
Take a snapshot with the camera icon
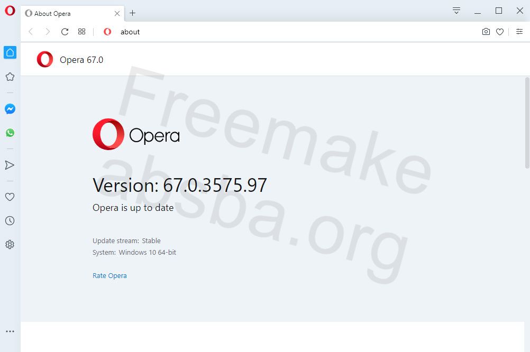[486, 32]
